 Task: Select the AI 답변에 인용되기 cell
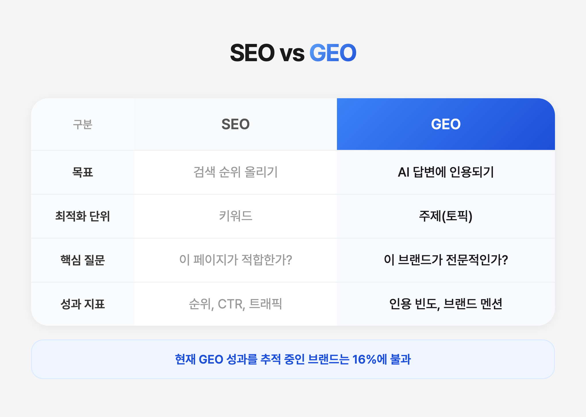click(446, 172)
